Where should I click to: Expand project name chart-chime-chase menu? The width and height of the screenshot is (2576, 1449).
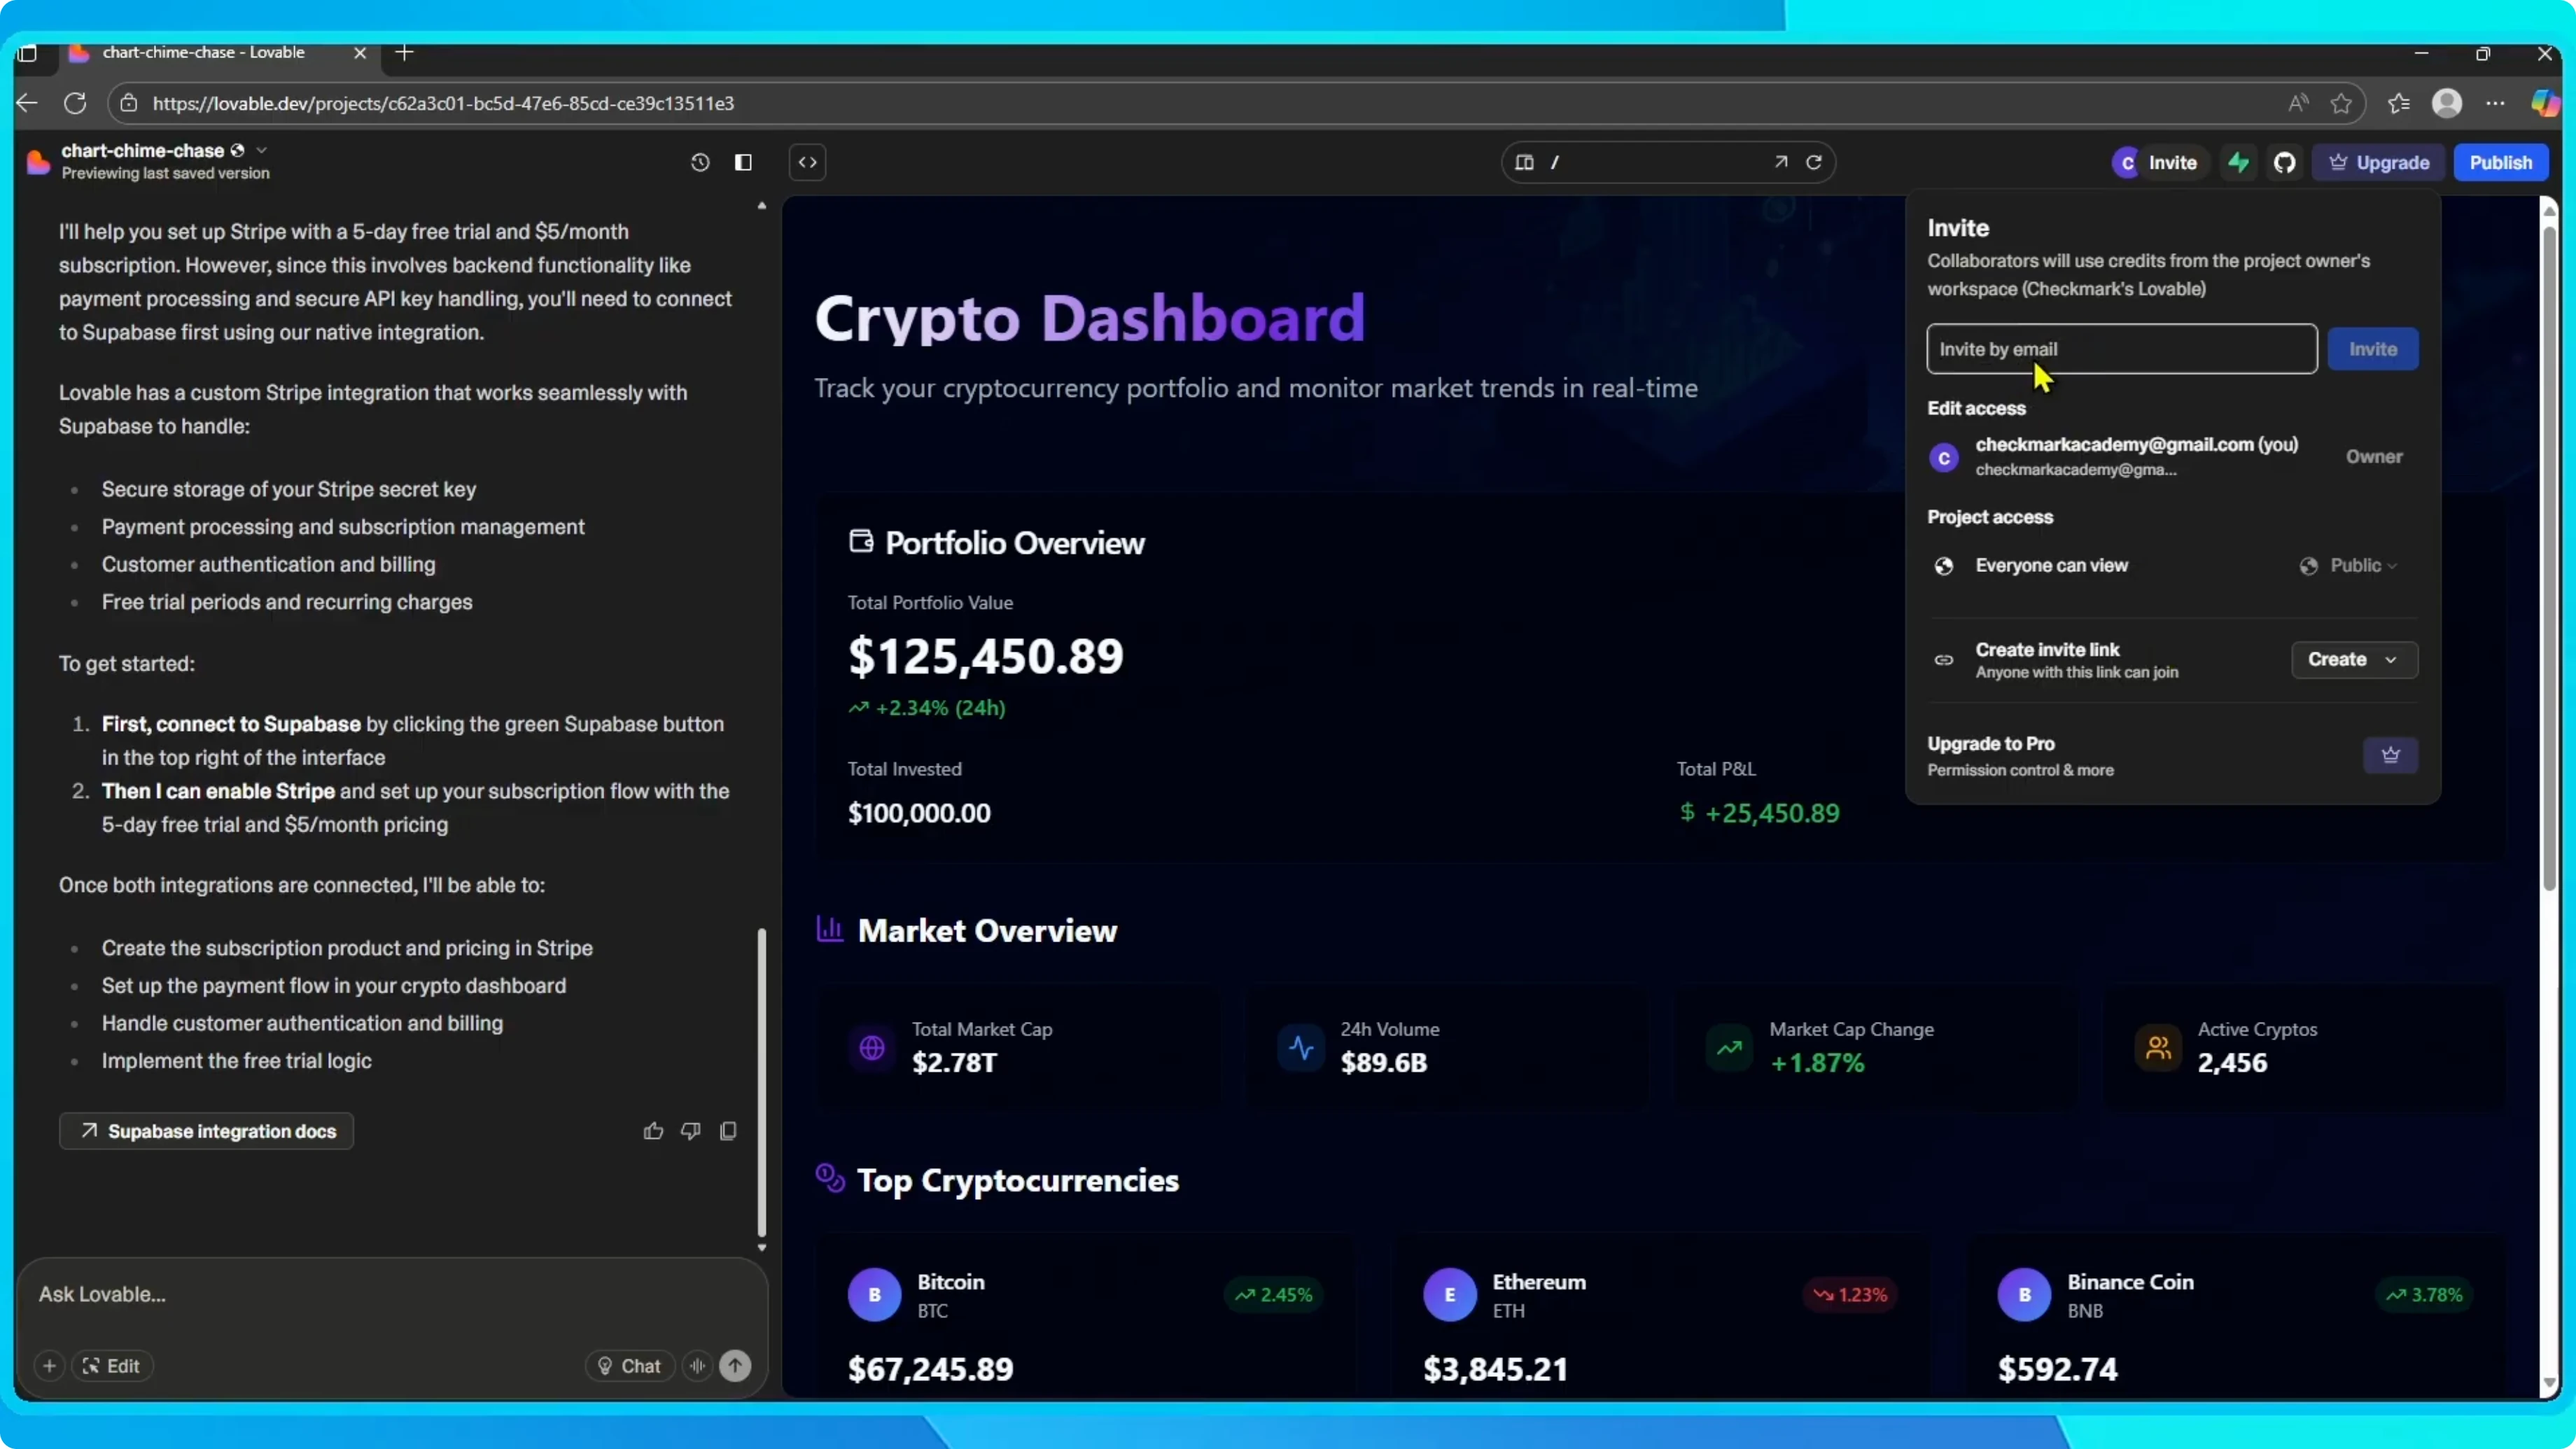click(262, 150)
